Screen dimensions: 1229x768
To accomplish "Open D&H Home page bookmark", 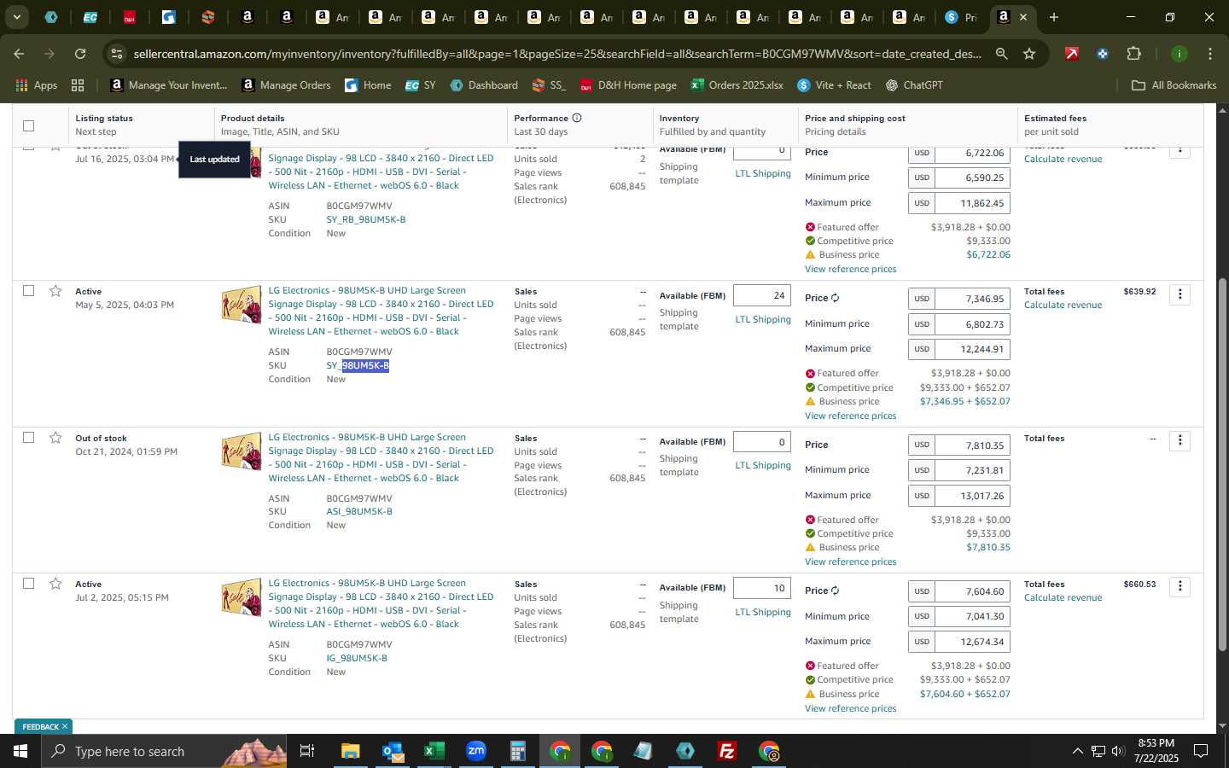I will click(x=628, y=85).
